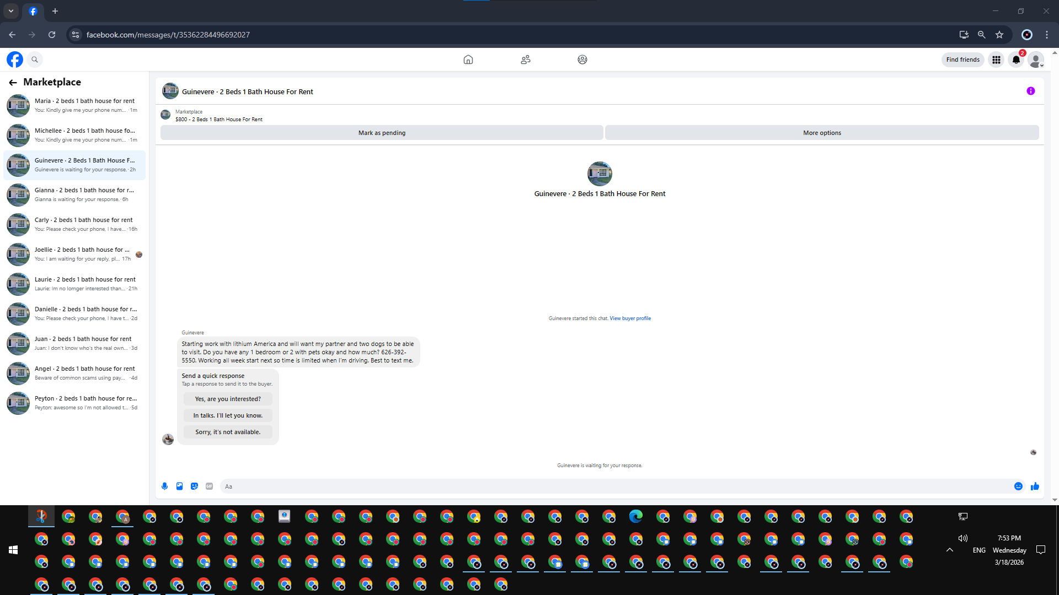Open the GIF picker icon
Image resolution: width=1059 pixels, height=595 pixels.
pos(209,486)
